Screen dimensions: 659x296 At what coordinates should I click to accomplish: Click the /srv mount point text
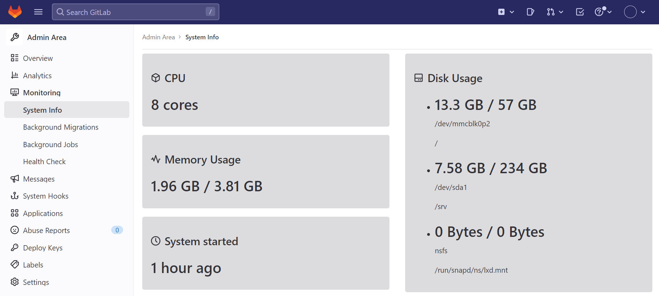[441, 207]
